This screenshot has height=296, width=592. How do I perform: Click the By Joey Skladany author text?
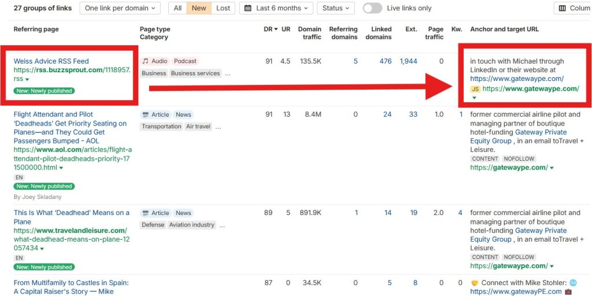coord(38,197)
